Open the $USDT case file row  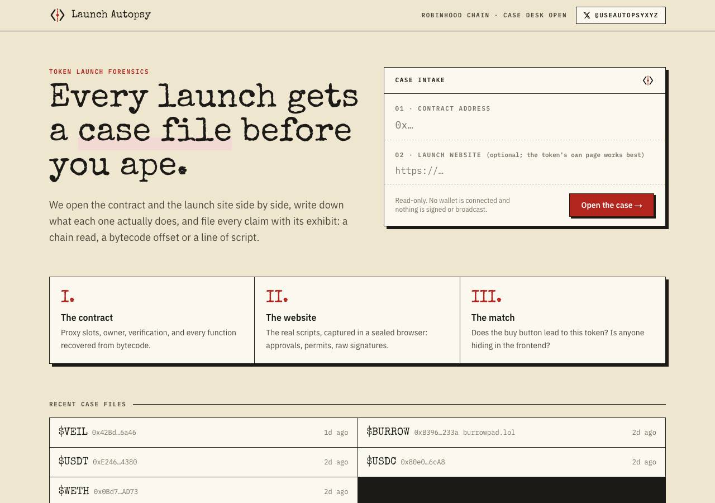tap(203, 462)
